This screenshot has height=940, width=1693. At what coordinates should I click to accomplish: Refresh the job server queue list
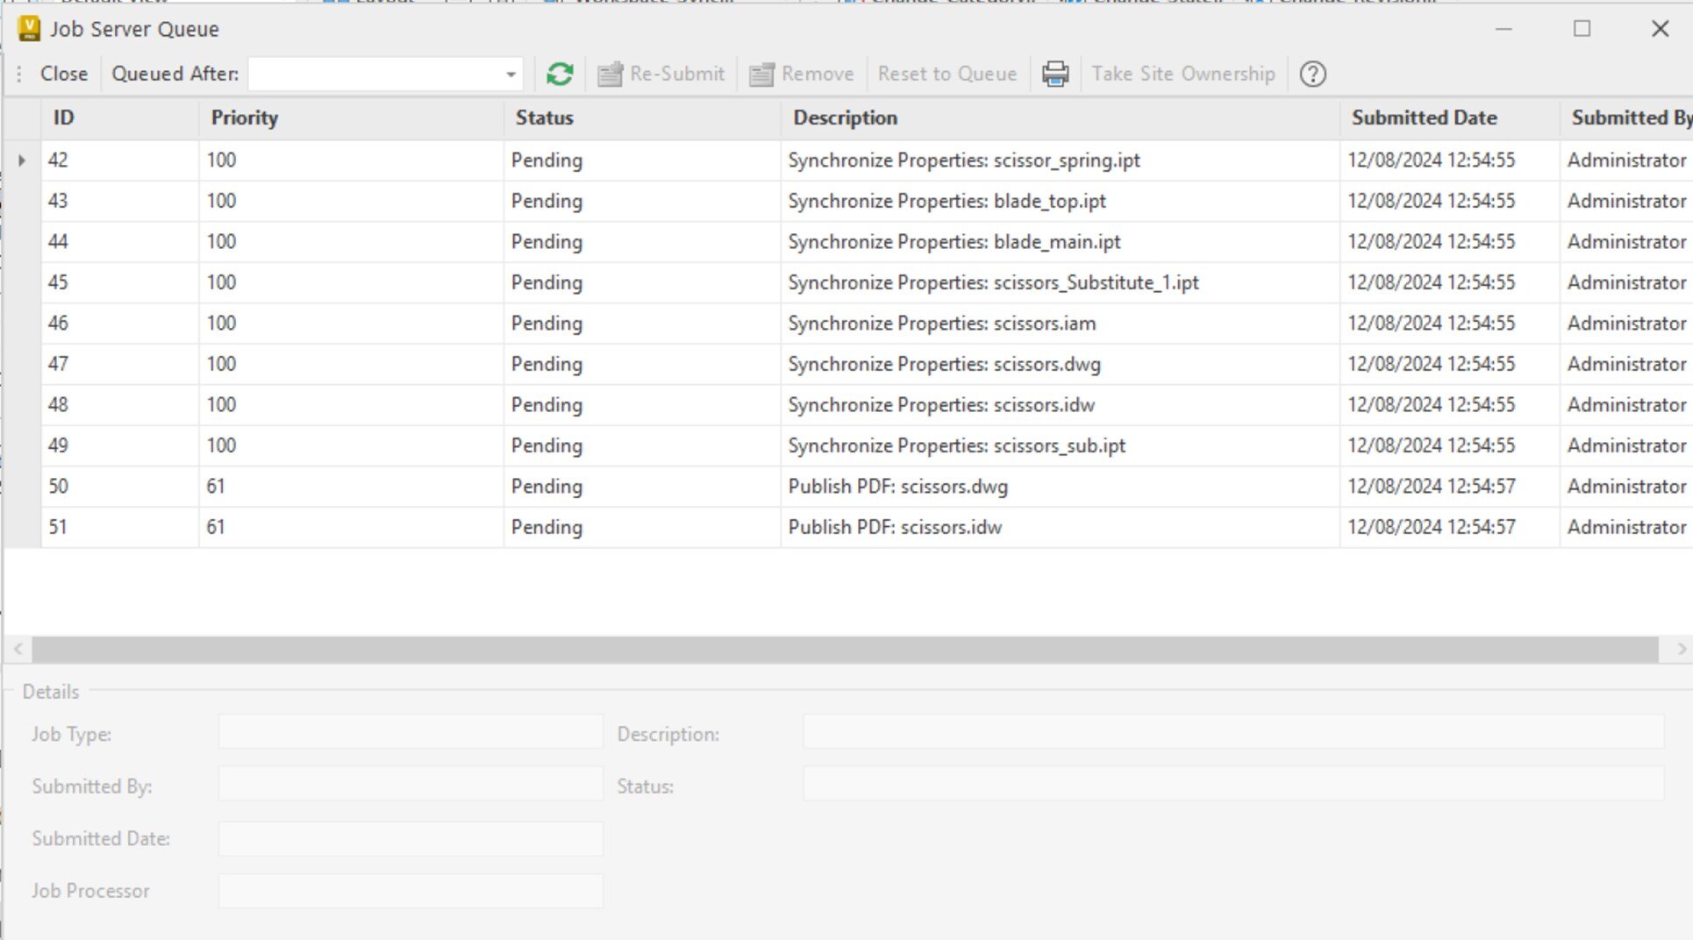click(x=559, y=74)
